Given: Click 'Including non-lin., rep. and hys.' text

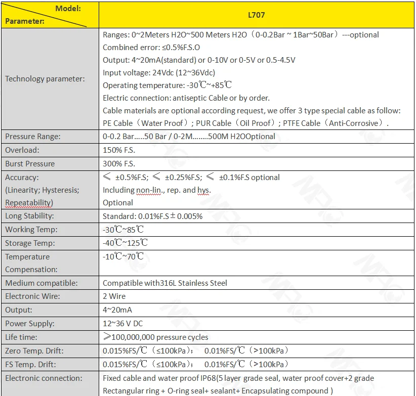Looking at the screenshot, I should 157,190.
